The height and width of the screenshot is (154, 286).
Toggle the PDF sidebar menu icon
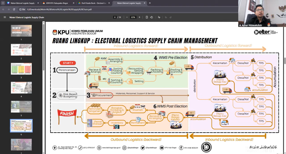5,17
